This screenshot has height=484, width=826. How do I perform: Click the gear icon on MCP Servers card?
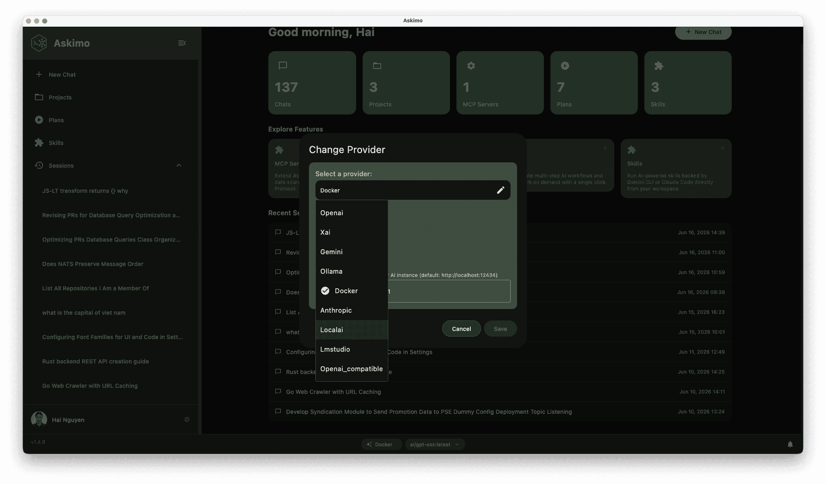pyautogui.click(x=471, y=65)
